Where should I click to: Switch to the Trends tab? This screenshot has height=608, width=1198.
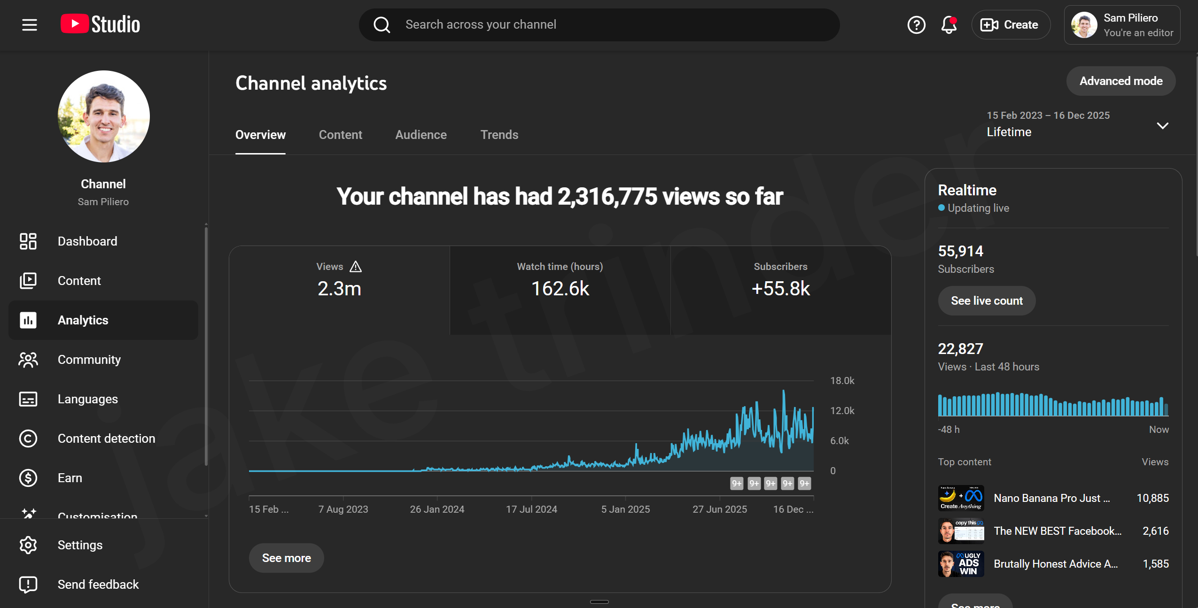499,135
